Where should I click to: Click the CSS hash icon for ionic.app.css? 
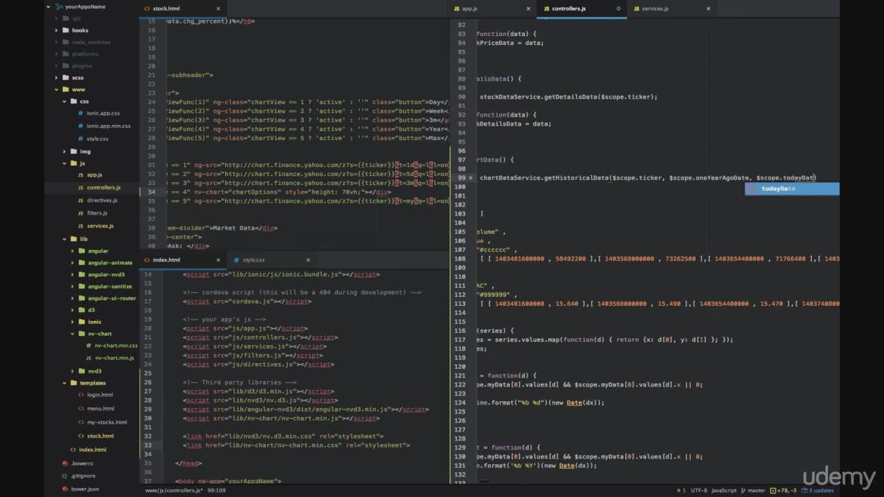80,113
